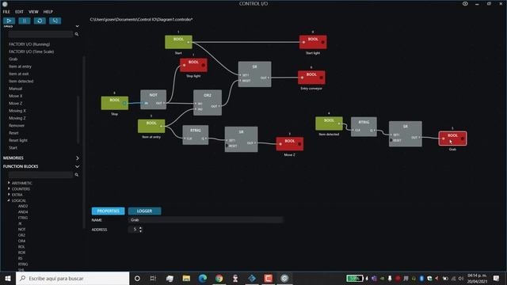Click the fourth blue toolbar icon
Screen dimensions: 507x285
coord(55,21)
